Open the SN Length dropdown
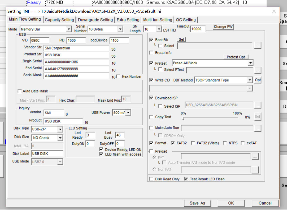The height and width of the screenshot is (210, 287). 159,29
